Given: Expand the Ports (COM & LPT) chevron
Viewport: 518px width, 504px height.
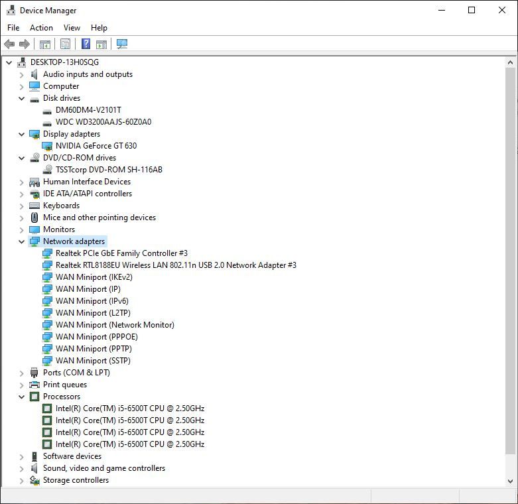Looking at the screenshot, I should pyautogui.click(x=21, y=373).
